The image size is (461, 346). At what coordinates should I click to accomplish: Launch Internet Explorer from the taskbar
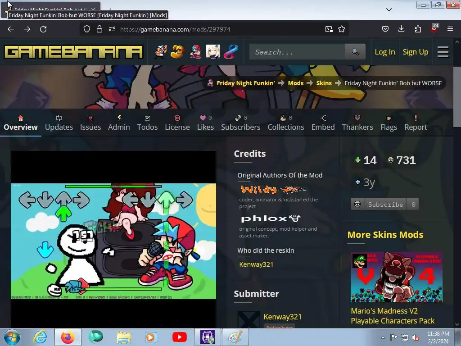[40, 337]
